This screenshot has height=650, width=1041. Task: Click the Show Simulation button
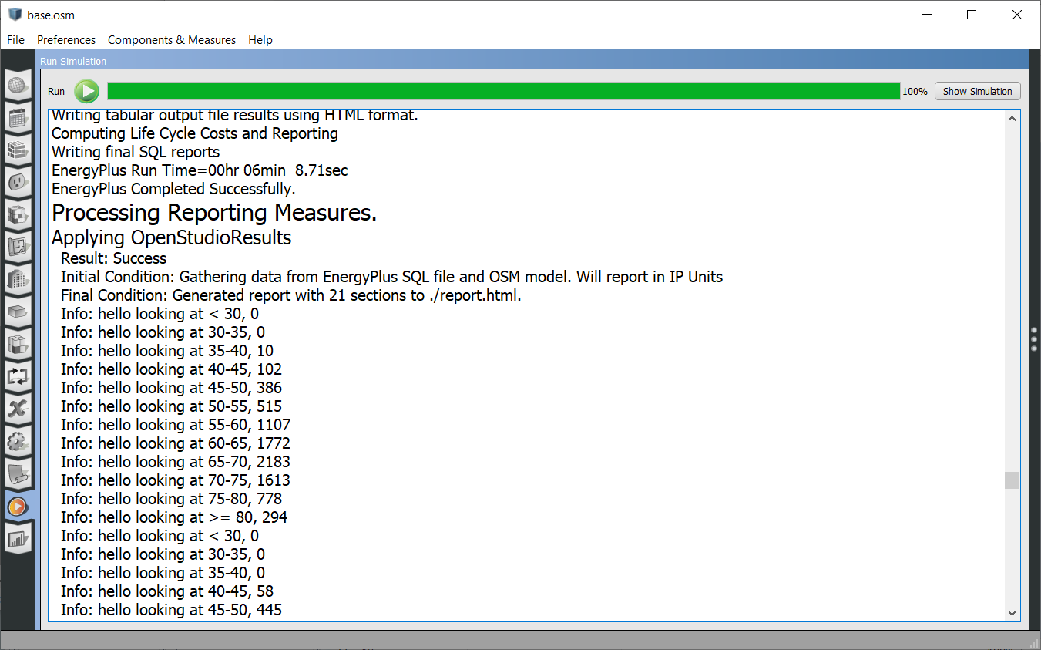click(977, 91)
